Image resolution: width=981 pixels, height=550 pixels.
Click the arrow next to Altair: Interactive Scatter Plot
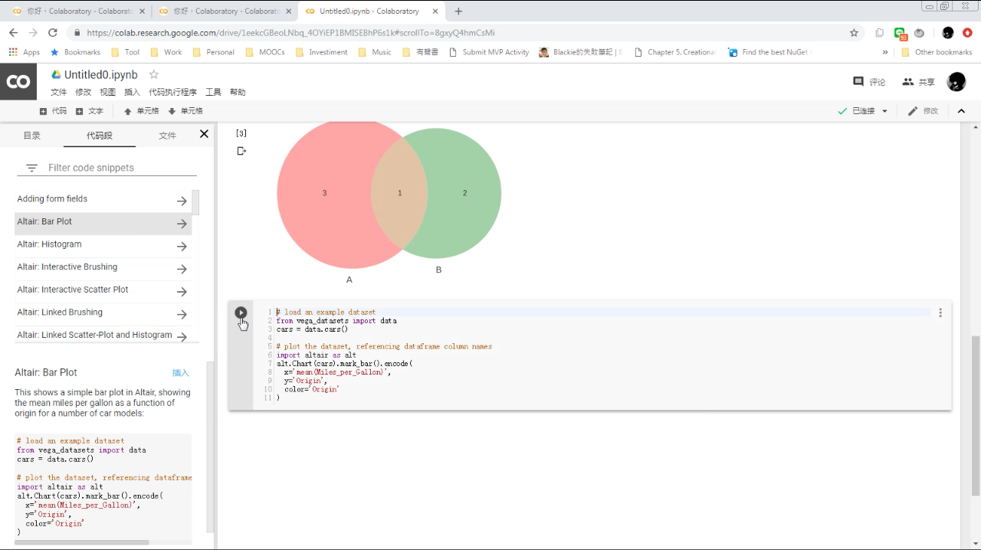tap(182, 291)
